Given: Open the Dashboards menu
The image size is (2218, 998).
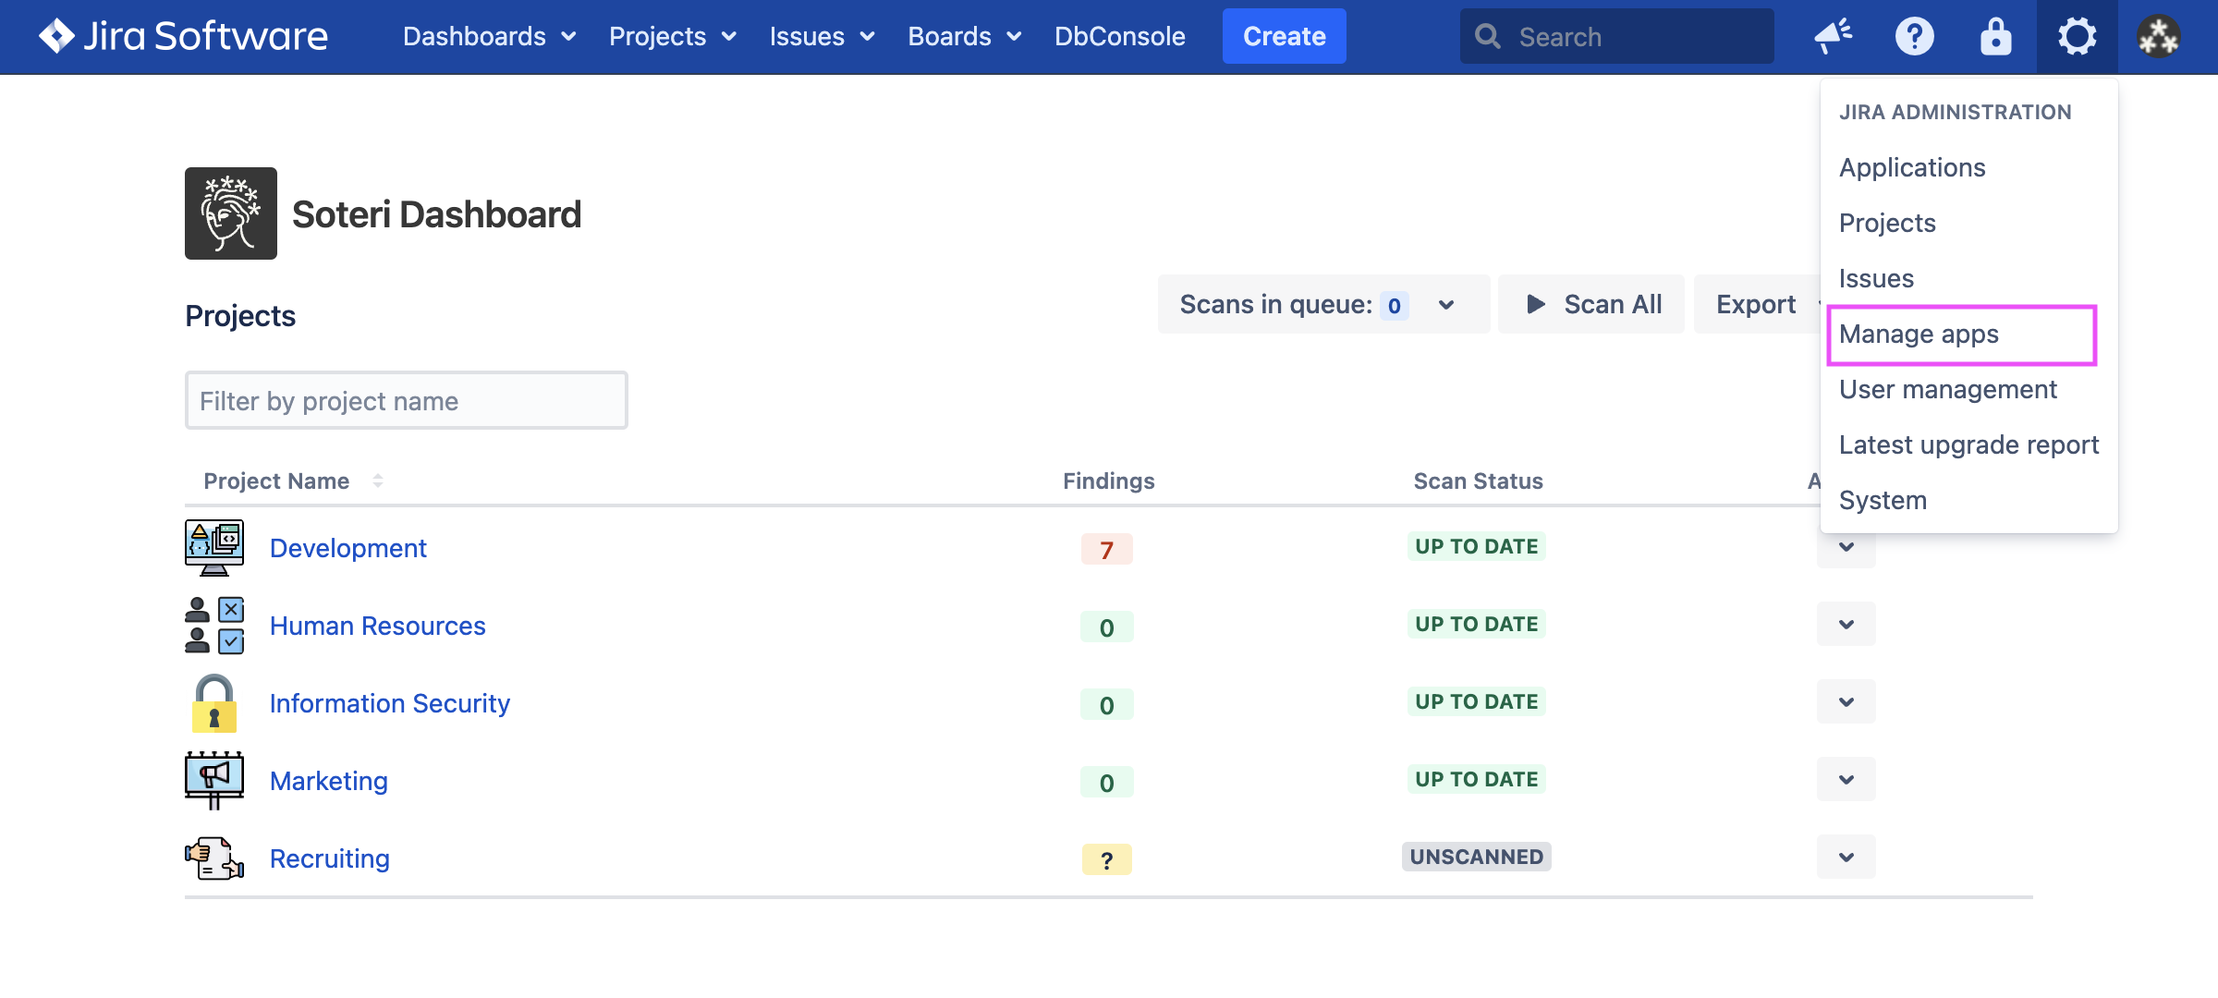Looking at the screenshot, I should 489,36.
